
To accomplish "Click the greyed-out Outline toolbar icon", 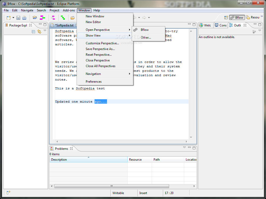I will (x=254, y=32).
